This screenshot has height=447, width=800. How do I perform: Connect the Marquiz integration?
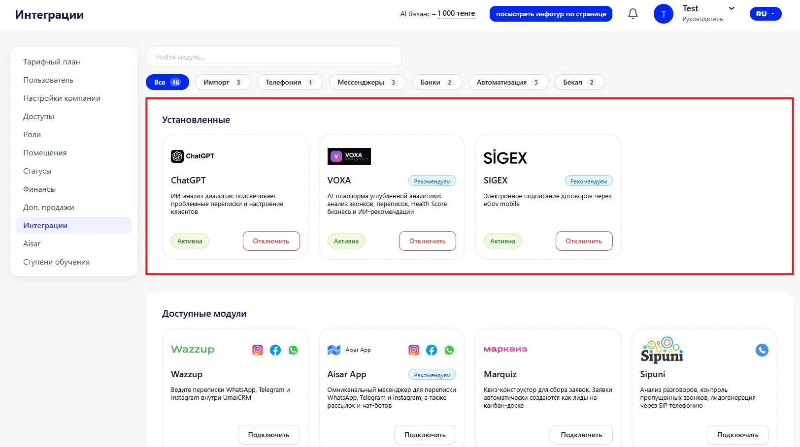pos(582,435)
